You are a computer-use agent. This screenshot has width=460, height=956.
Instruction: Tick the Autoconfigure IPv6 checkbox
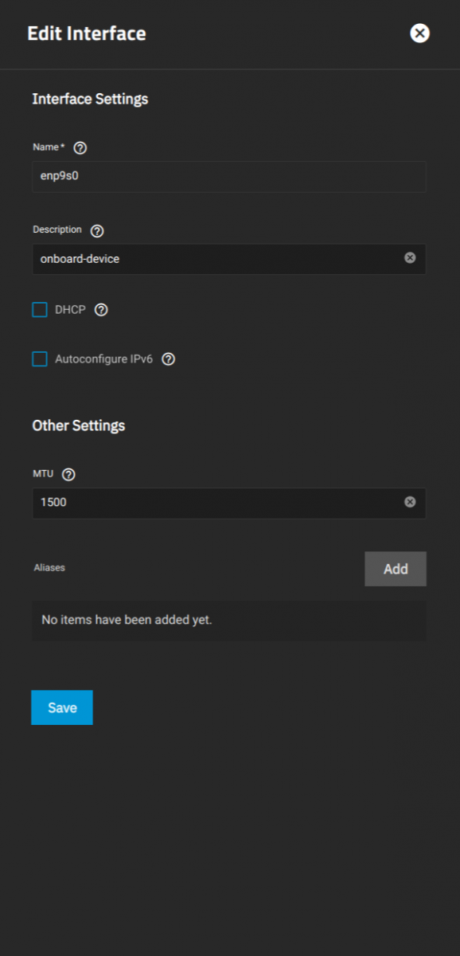40,359
